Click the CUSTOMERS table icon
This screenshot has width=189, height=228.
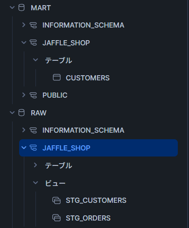pyautogui.click(x=57, y=78)
